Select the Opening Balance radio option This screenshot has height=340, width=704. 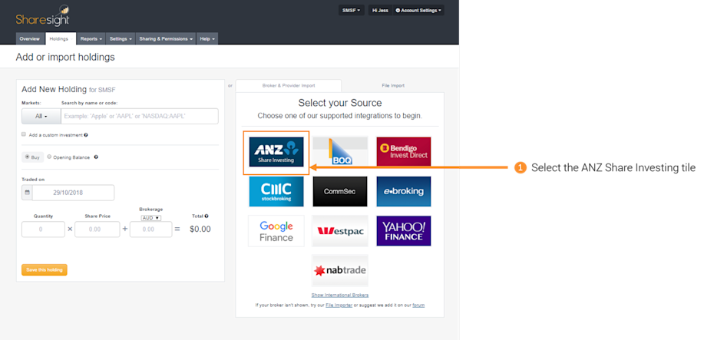[x=49, y=157]
